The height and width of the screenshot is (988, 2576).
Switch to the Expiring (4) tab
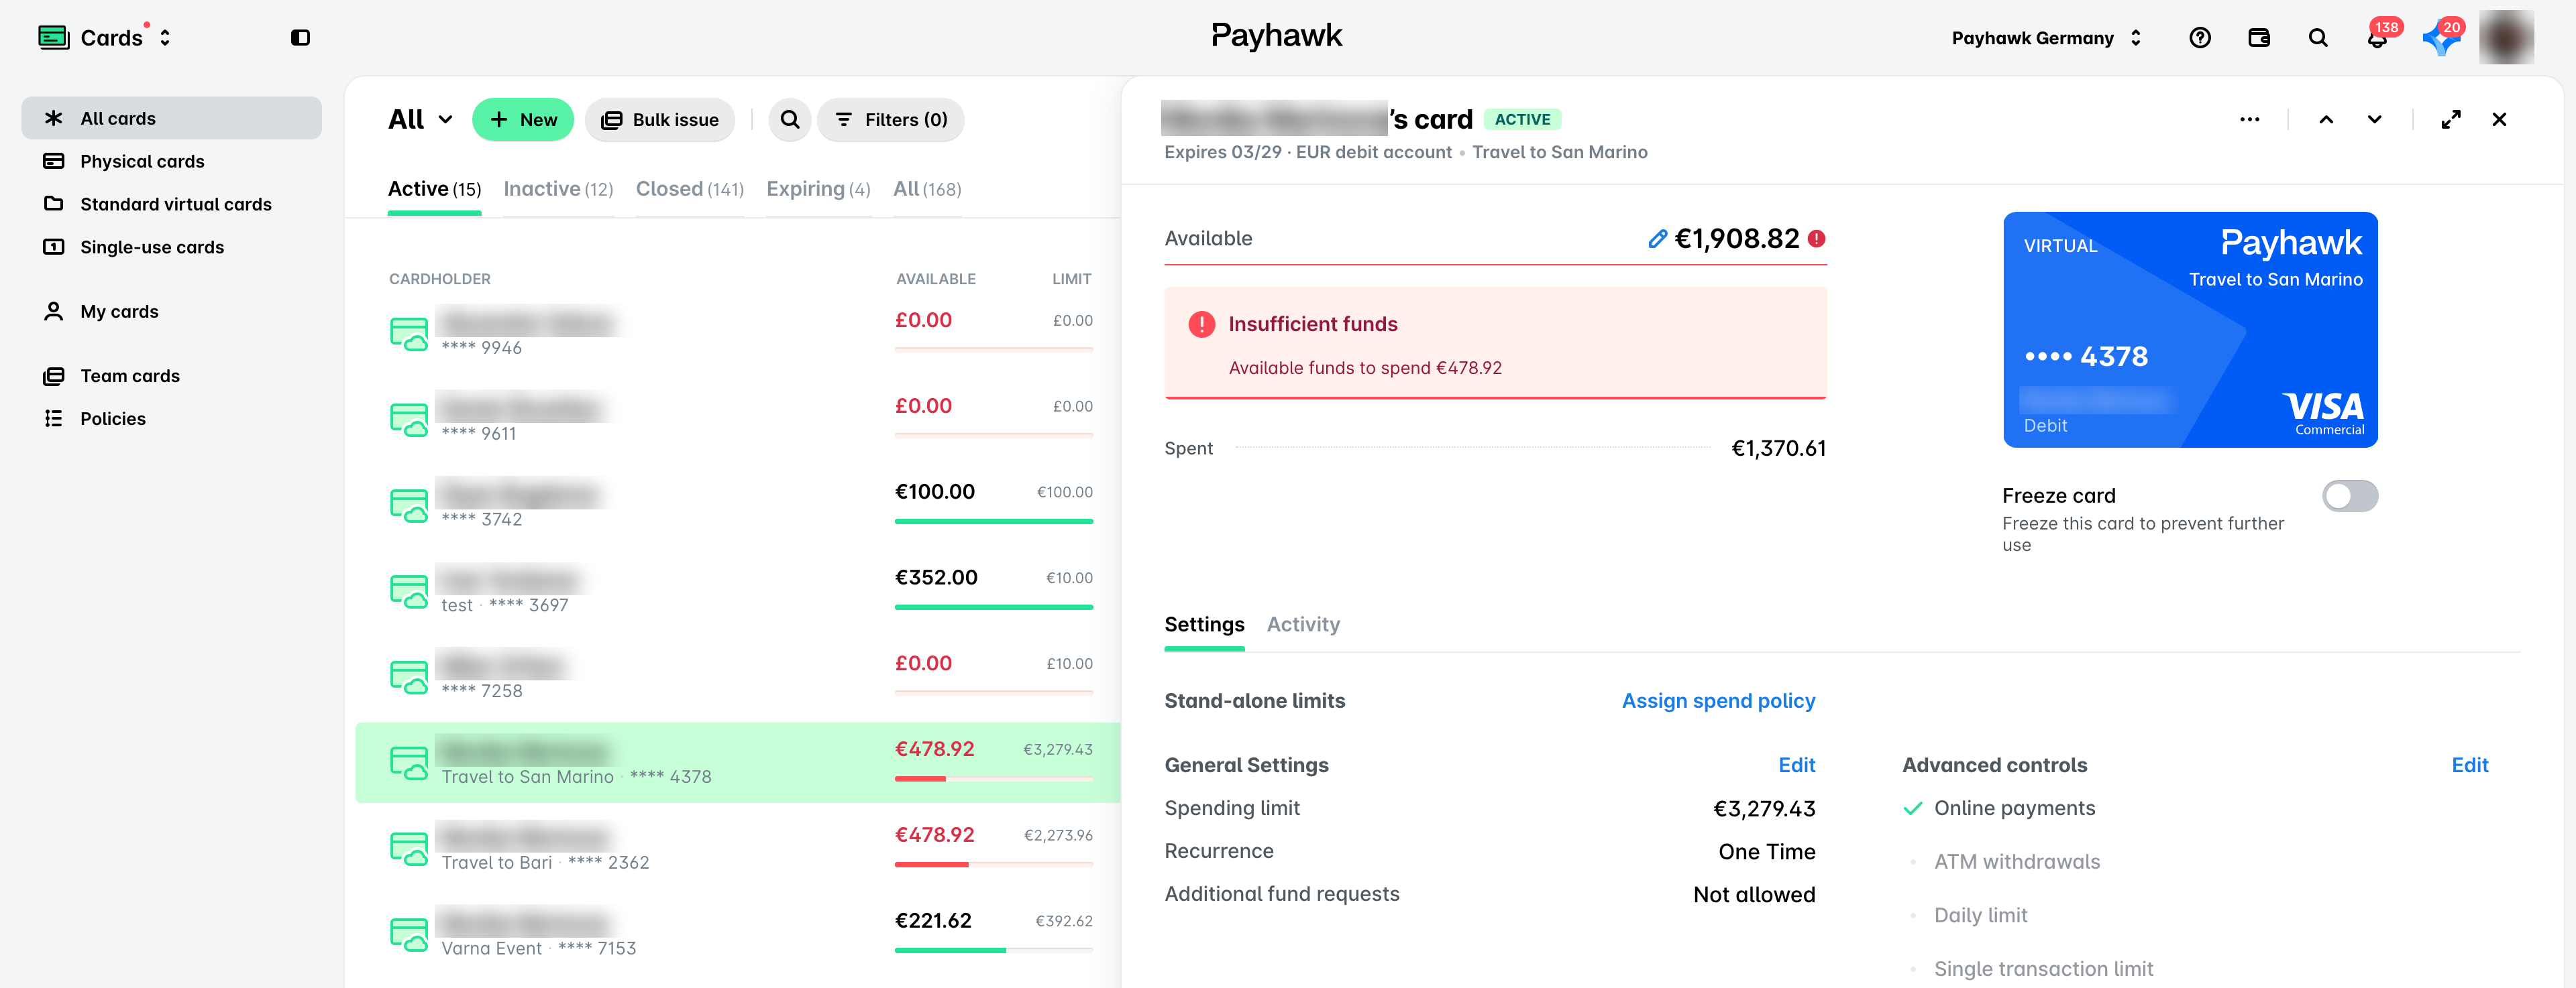(818, 189)
